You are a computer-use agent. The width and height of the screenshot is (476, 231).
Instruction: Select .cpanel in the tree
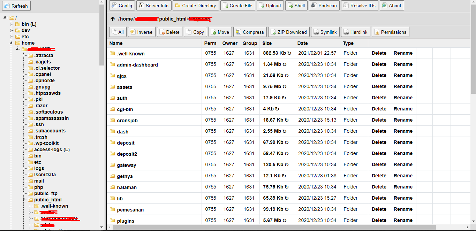43,74
